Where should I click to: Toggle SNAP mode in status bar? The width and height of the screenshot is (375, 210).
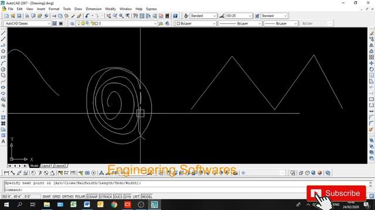(x=46, y=197)
